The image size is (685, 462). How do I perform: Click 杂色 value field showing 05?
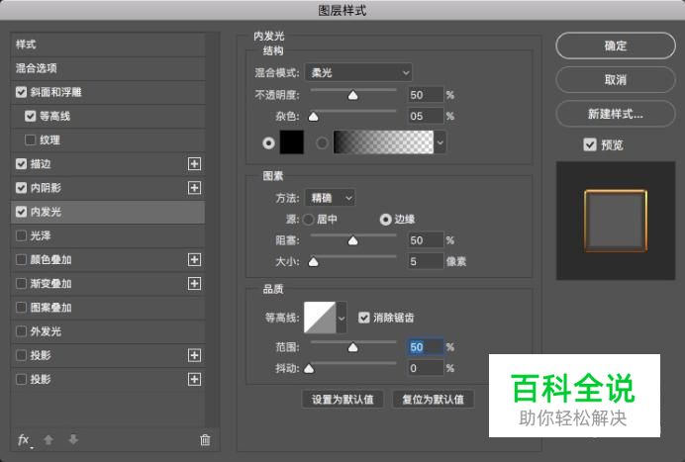click(x=426, y=116)
